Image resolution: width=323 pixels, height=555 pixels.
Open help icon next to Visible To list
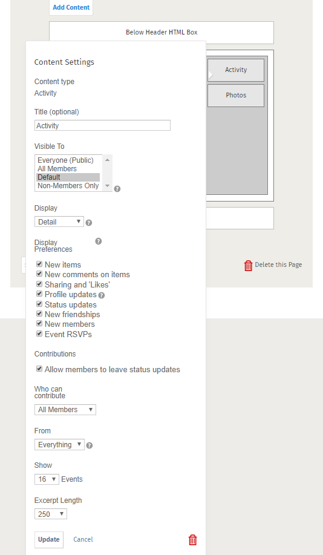117,189
